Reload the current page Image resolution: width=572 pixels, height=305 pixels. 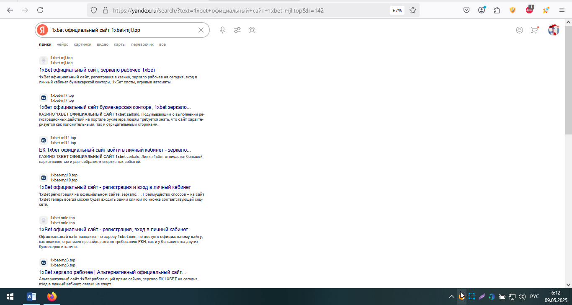click(x=40, y=10)
